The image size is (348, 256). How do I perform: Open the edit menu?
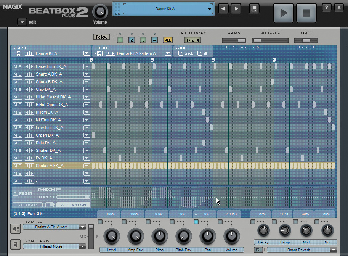(x=22, y=22)
